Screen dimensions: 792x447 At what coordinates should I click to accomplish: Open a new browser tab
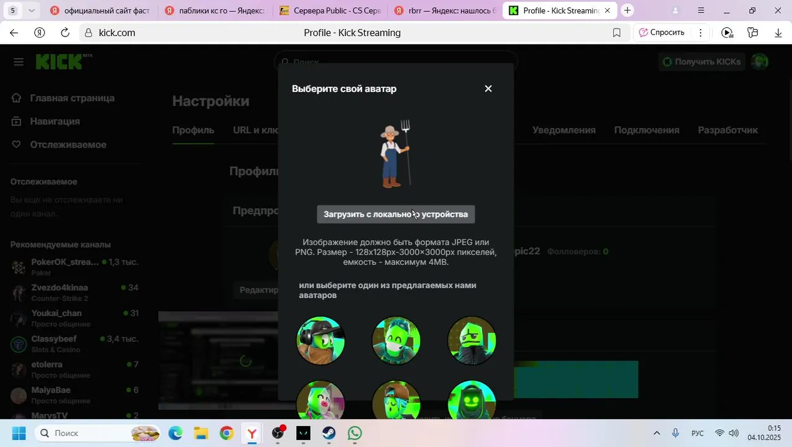pos(627,10)
